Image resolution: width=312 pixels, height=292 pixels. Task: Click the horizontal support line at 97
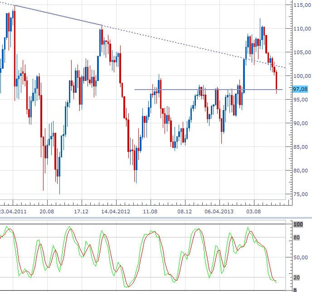click(x=208, y=90)
